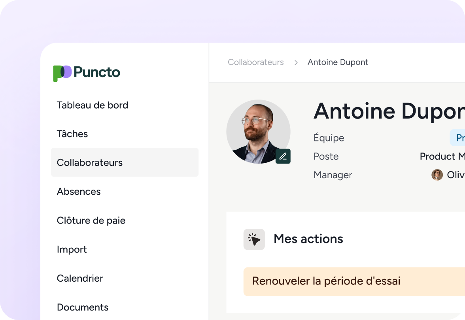Click the Product M job title value

click(442, 156)
